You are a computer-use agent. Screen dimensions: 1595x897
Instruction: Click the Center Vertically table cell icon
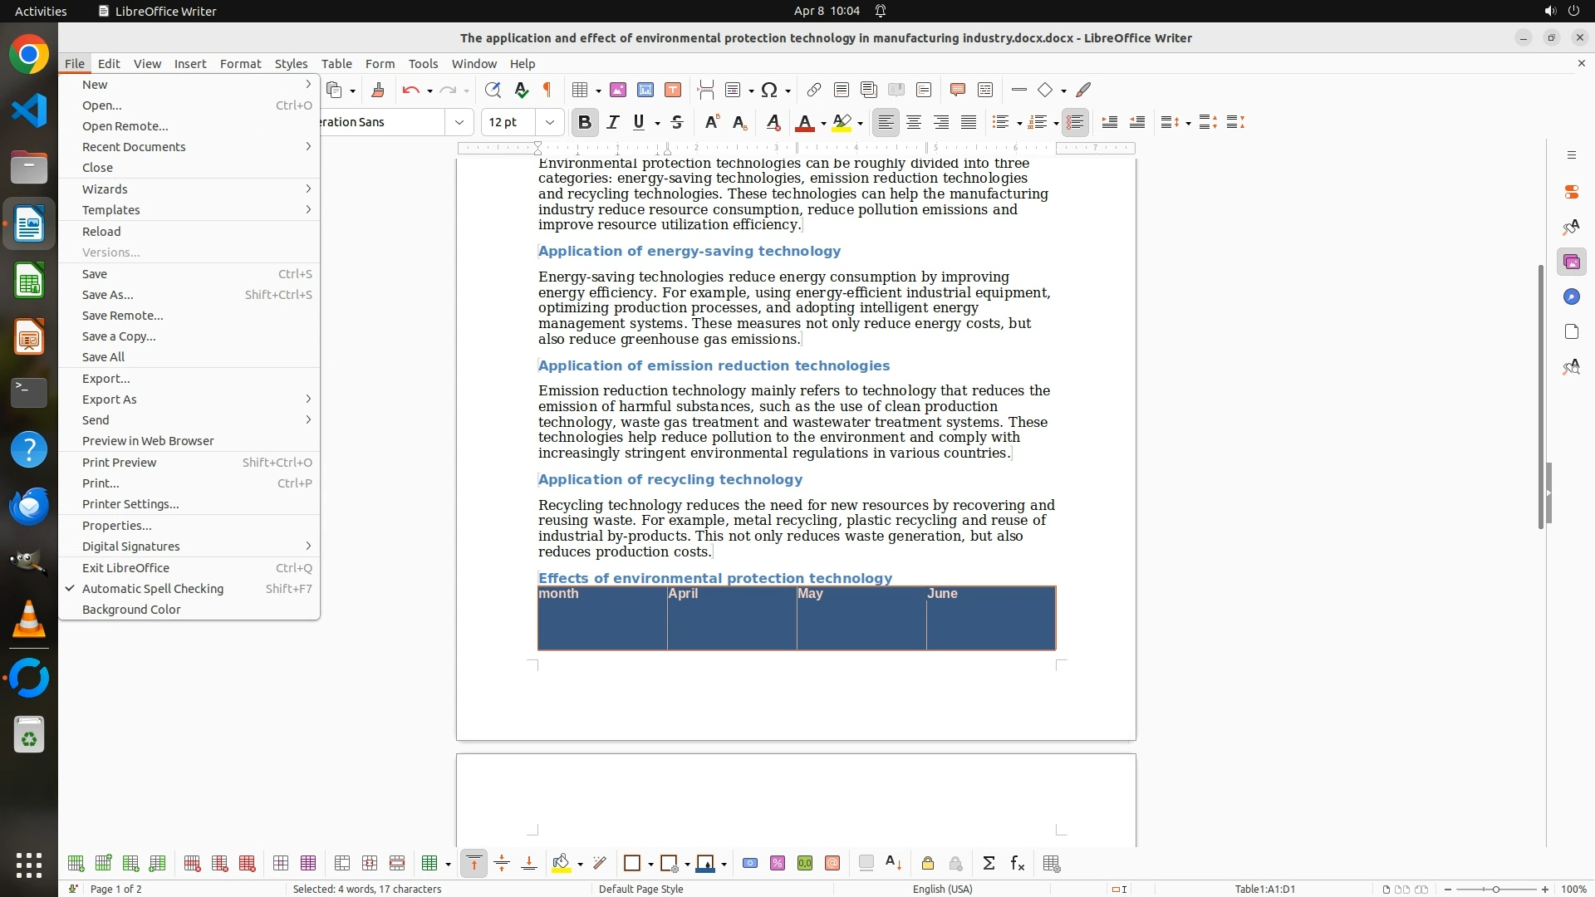(x=502, y=864)
